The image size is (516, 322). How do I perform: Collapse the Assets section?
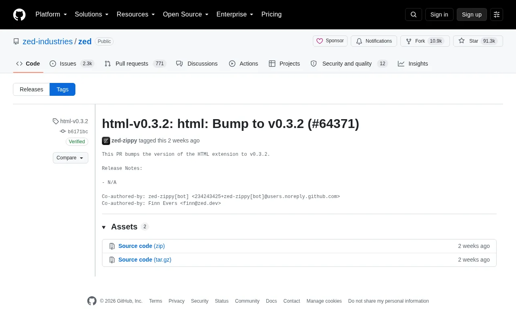pos(125,227)
